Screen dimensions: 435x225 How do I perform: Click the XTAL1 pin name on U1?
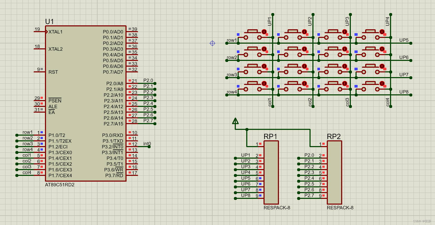[55, 32]
